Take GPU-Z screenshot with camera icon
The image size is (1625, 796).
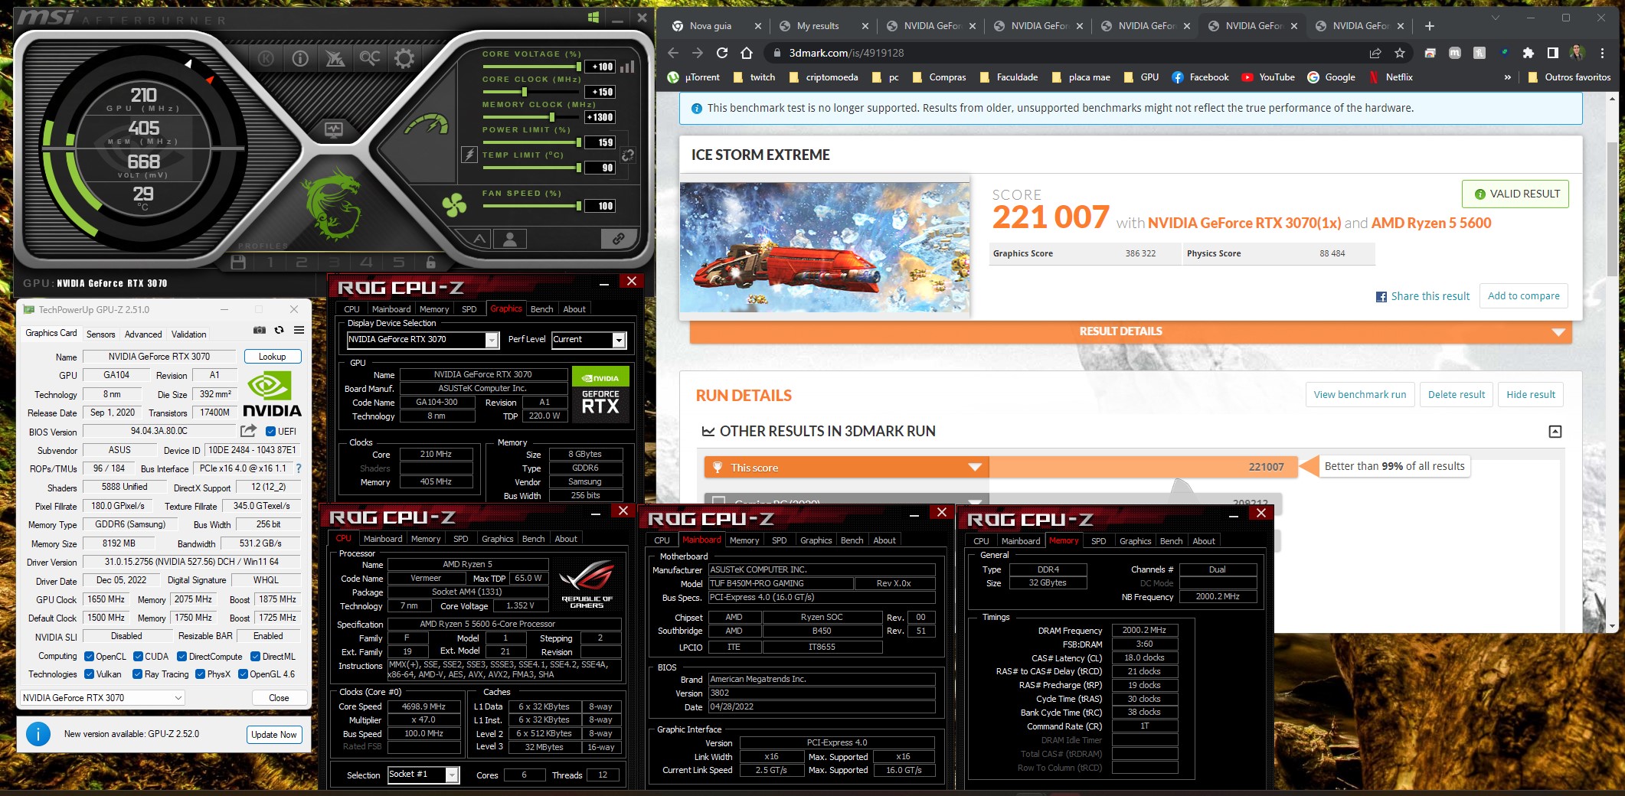pos(260,330)
